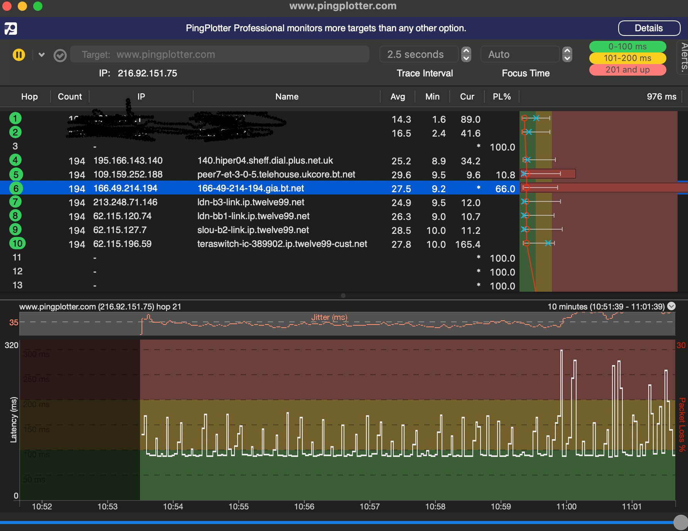Click the PingPlotter logo icon
The image size is (688, 531).
click(x=11, y=29)
